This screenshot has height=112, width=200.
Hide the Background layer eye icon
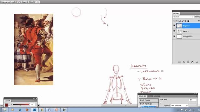tap(174, 36)
